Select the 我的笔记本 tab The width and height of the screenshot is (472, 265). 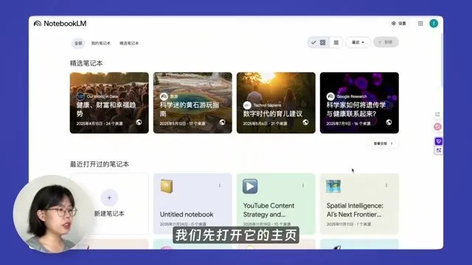point(101,43)
